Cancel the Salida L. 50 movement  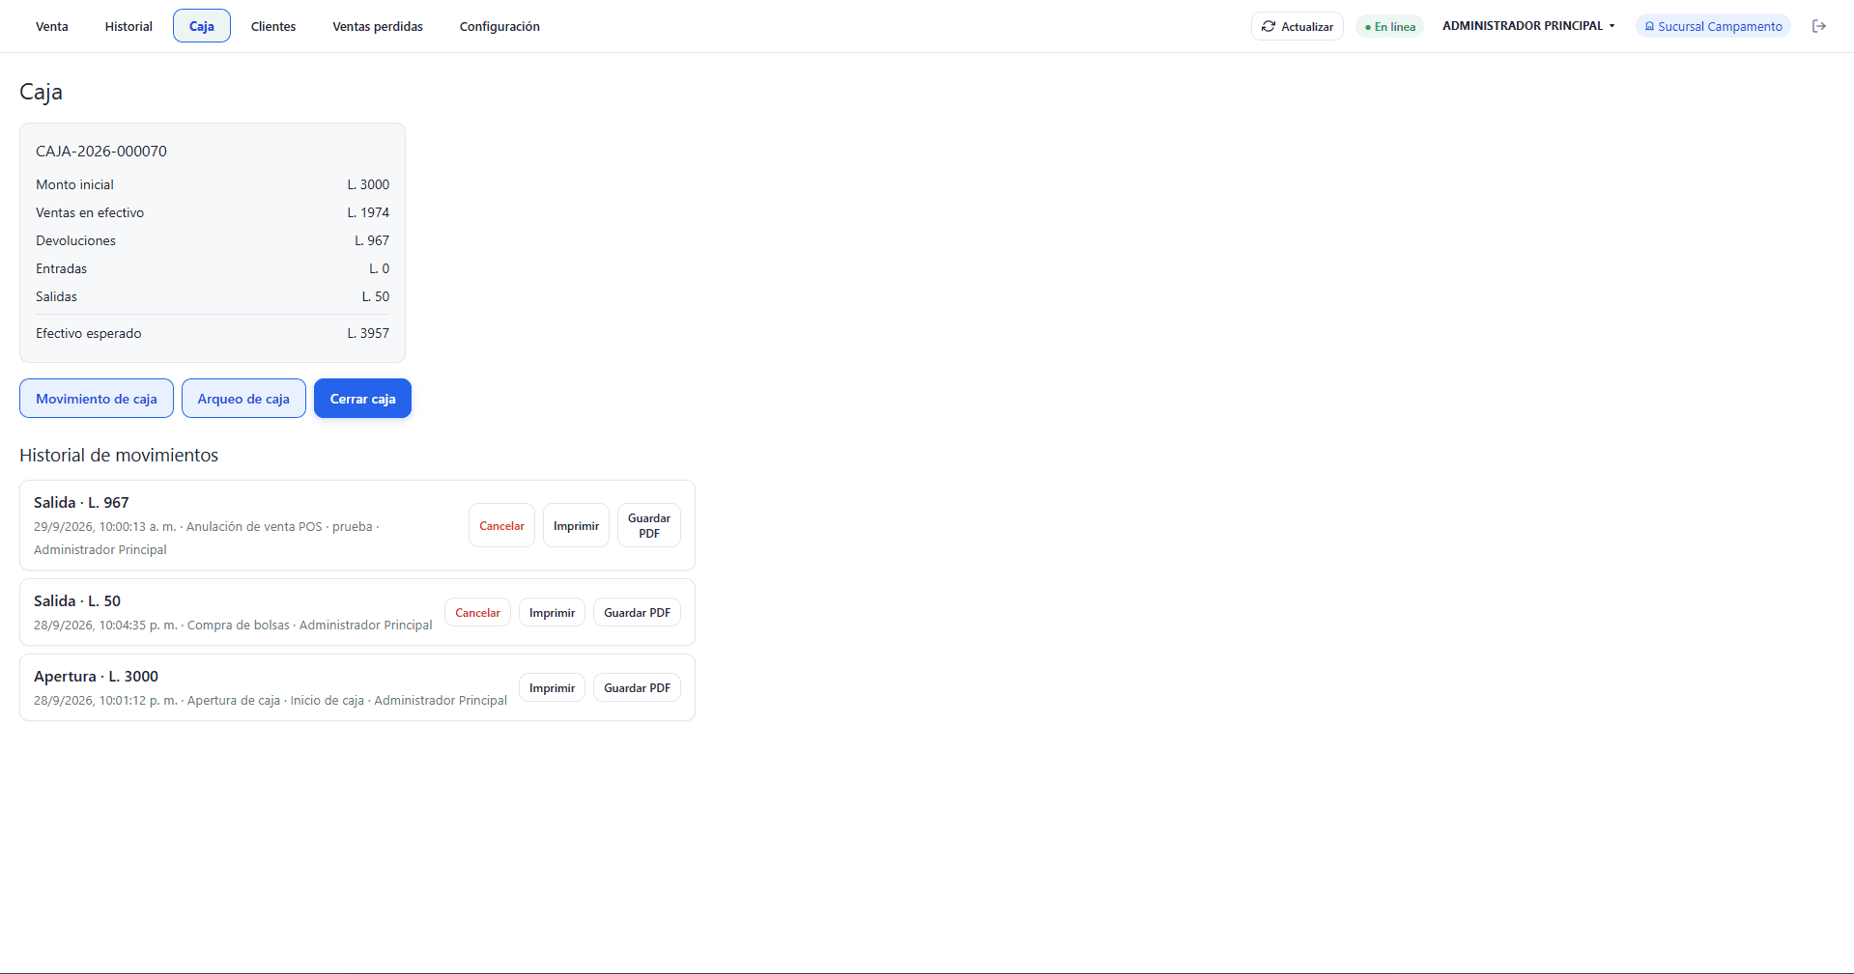[478, 613]
